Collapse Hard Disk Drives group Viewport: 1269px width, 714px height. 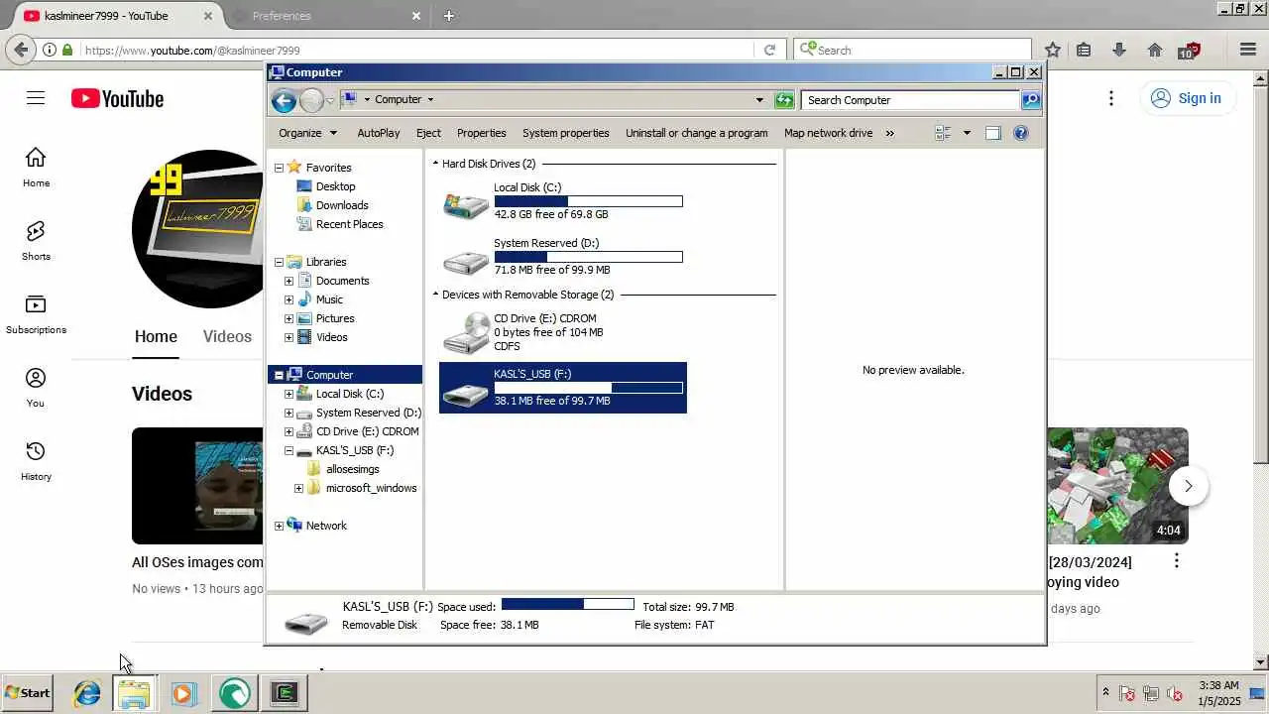pyautogui.click(x=435, y=164)
